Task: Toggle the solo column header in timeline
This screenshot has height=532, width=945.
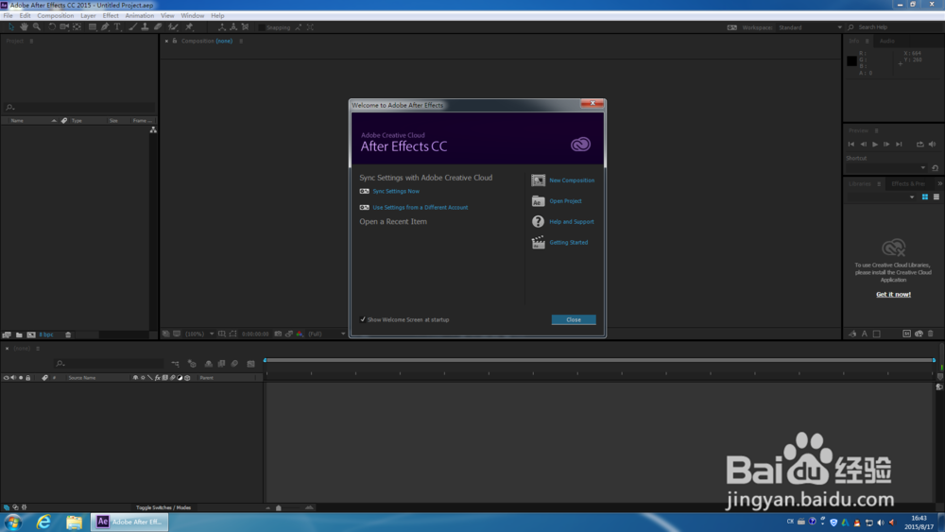Action: coord(21,378)
